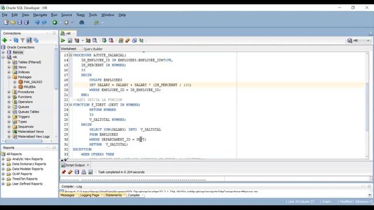374x210 pixels.
Task: Select the Triggers tree item
Action: click(x=24, y=117)
